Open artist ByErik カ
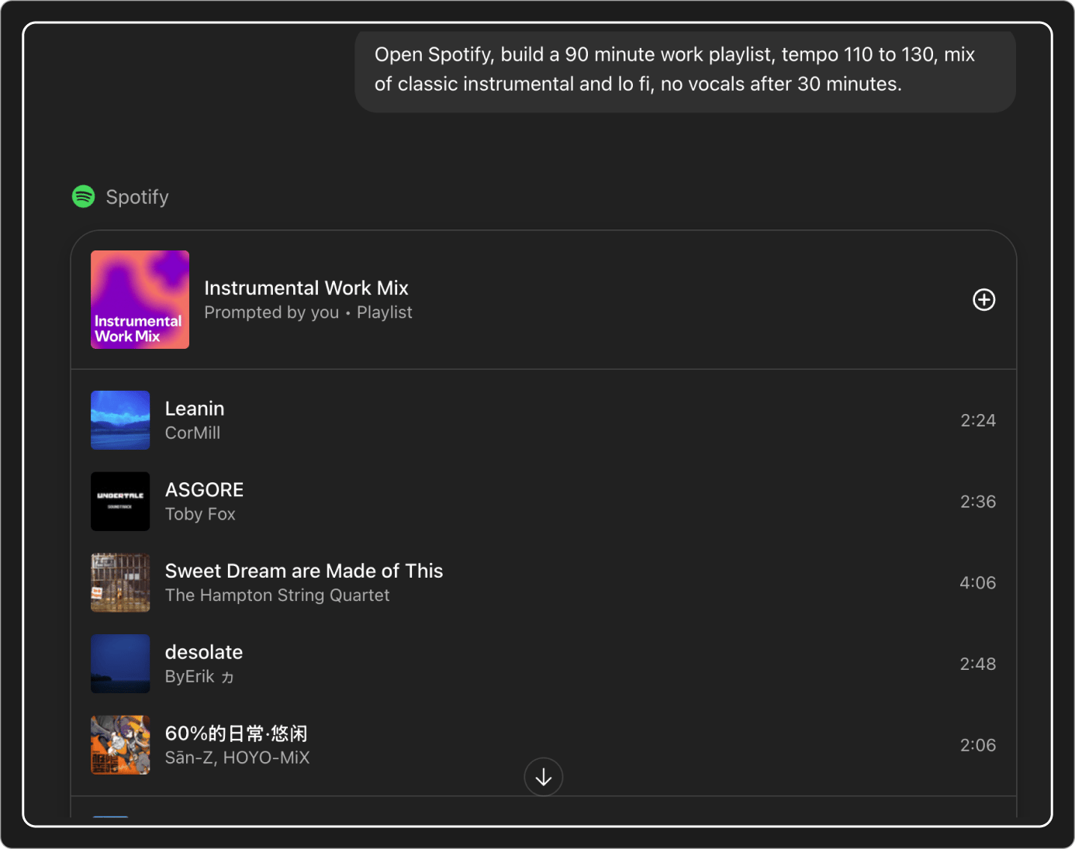The height and width of the screenshot is (849, 1075). [199, 677]
